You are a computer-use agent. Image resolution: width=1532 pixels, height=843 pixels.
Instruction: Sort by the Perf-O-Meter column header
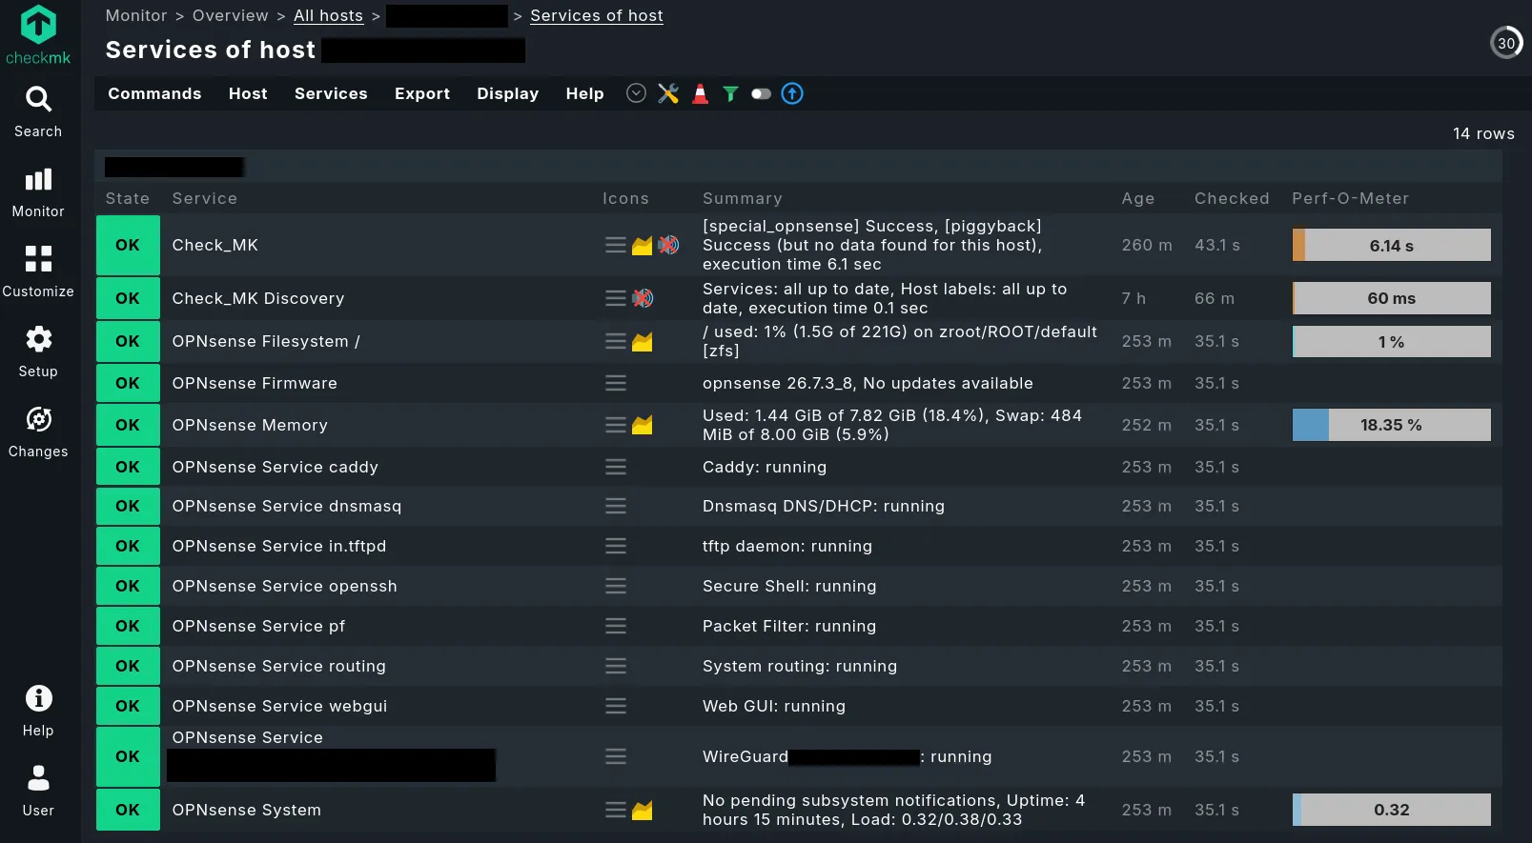click(1351, 198)
